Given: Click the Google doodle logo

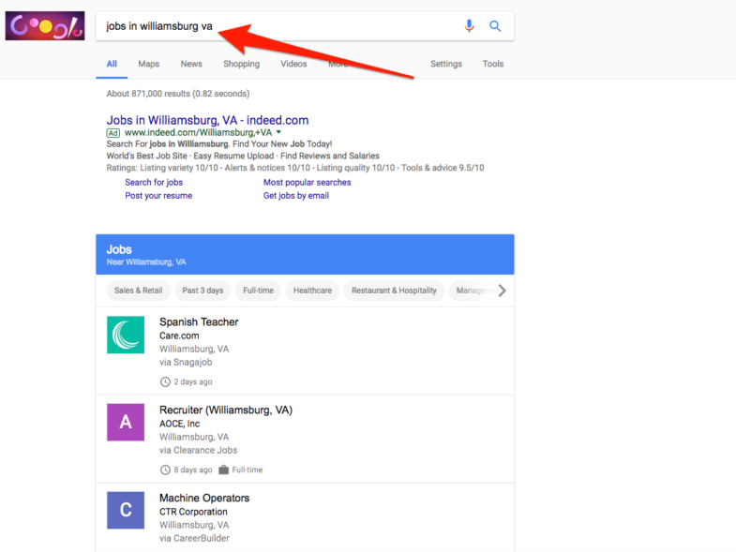Looking at the screenshot, I should pyautogui.click(x=45, y=26).
